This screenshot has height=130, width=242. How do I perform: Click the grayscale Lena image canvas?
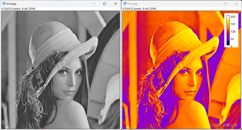tap(61, 70)
